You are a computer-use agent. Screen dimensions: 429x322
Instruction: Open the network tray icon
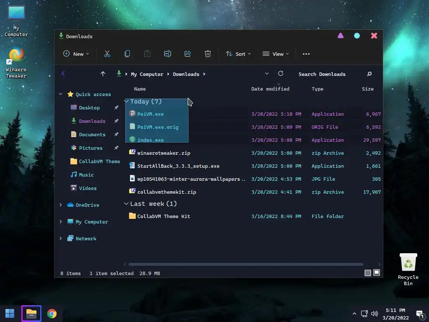(364, 314)
